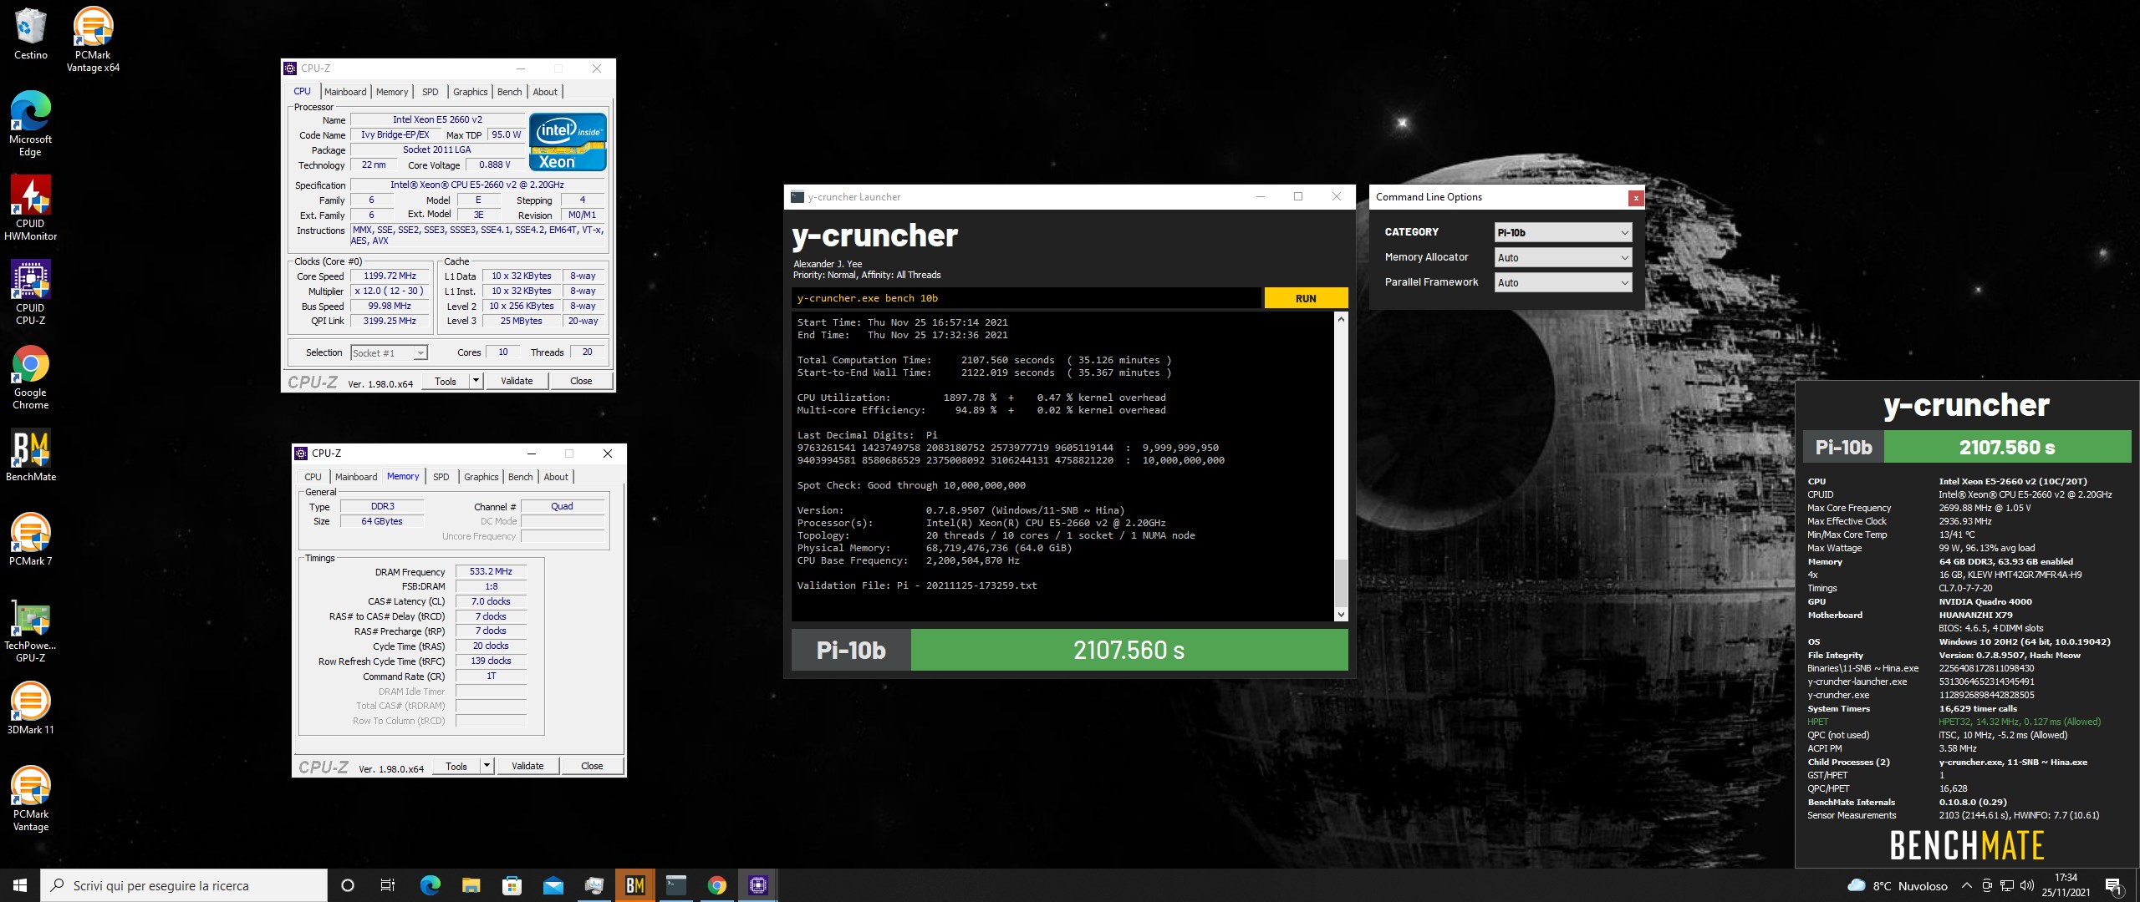
Task: Click the taskbar search box
Action: pyautogui.click(x=184, y=885)
